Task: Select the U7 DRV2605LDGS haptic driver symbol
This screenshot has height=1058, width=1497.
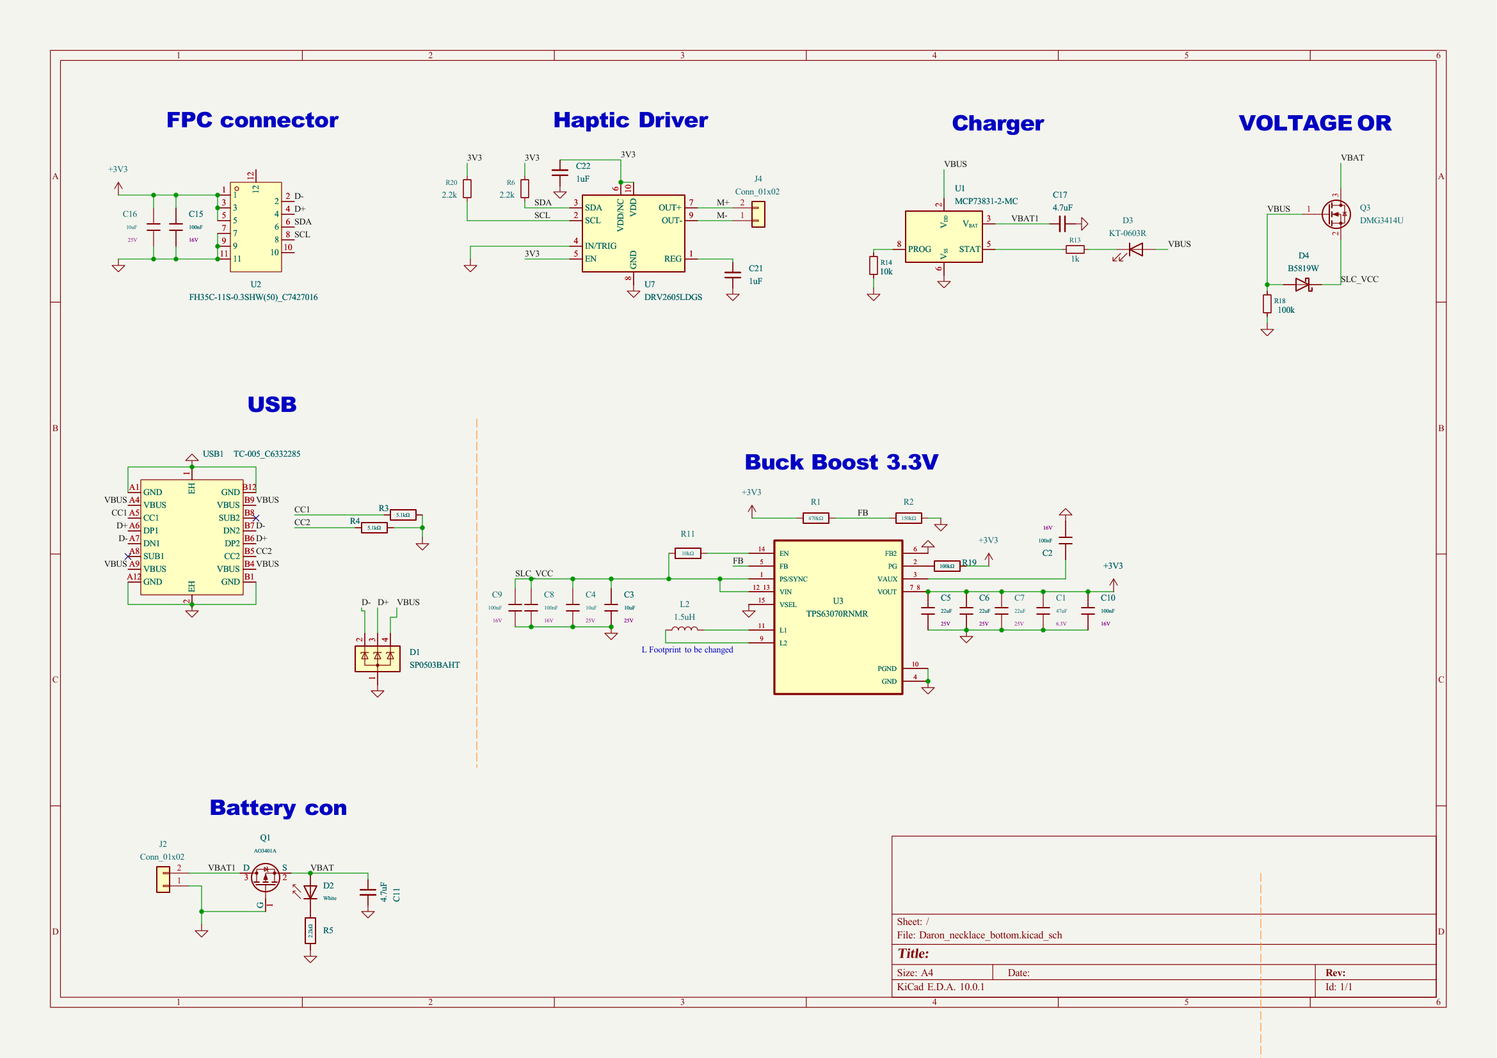Action: tap(633, 233)
